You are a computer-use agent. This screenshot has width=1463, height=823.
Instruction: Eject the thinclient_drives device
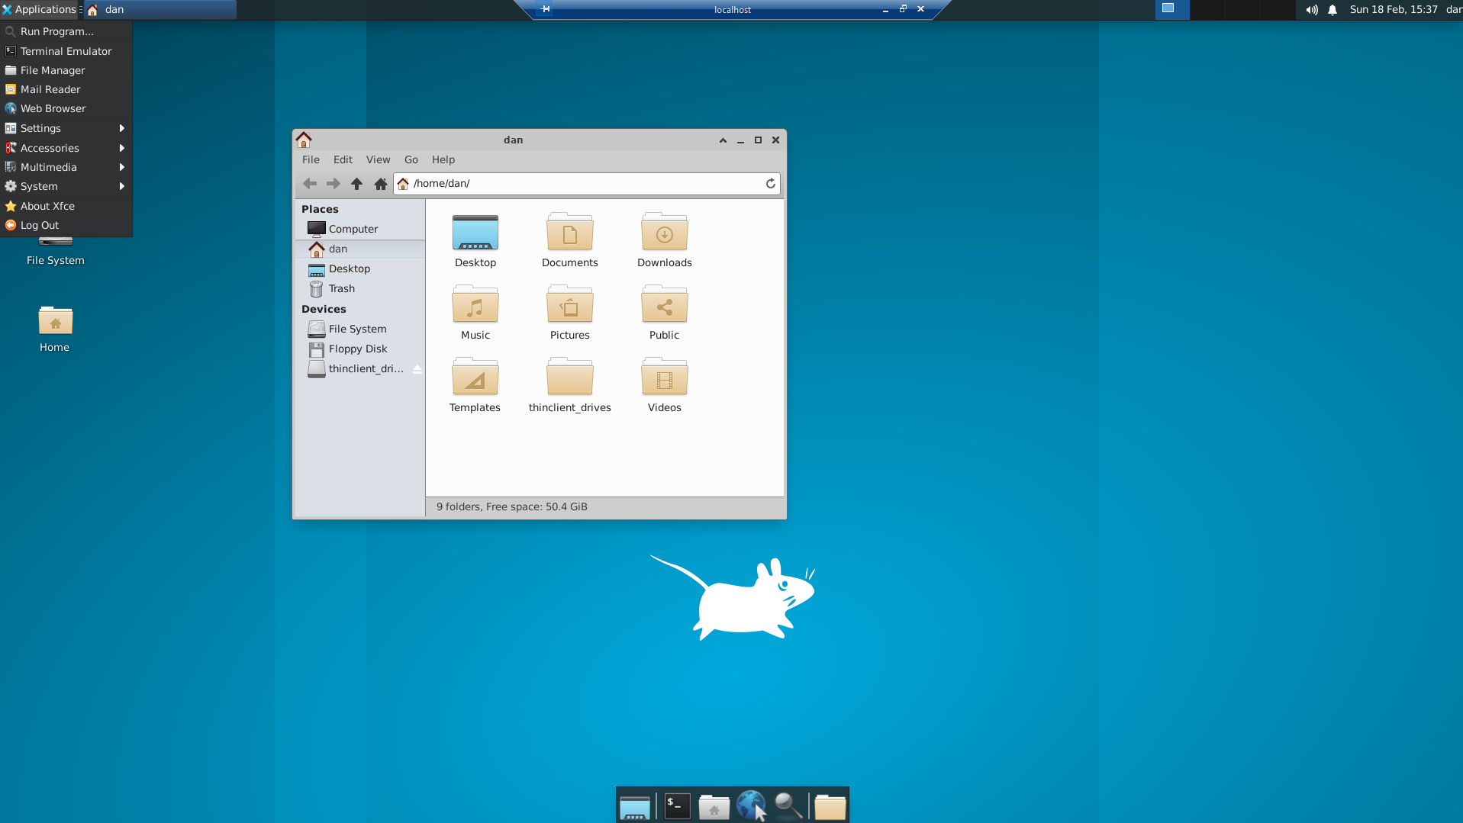[417, 368]
